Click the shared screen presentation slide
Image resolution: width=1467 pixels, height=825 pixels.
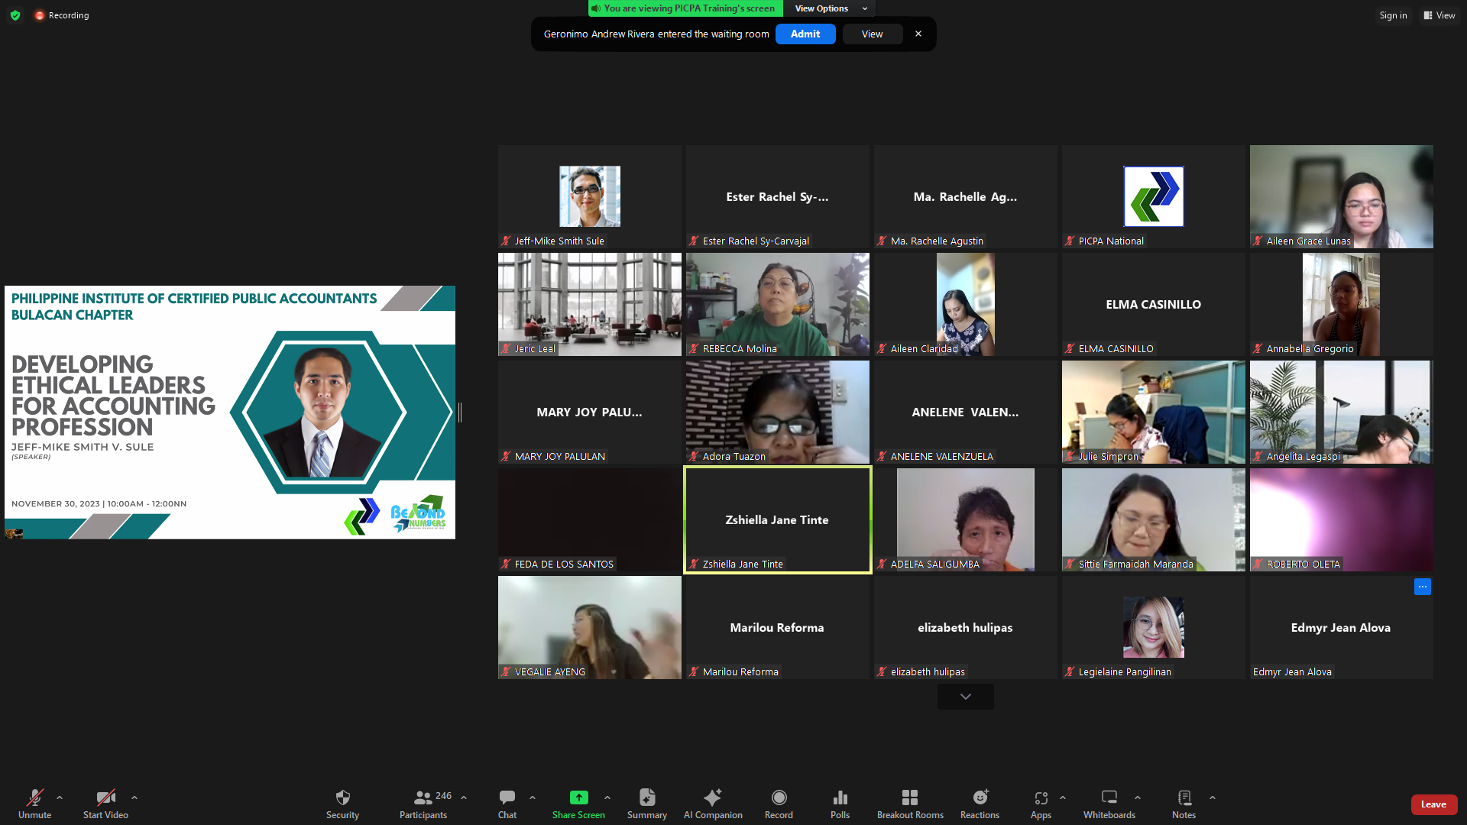point(230,412)
